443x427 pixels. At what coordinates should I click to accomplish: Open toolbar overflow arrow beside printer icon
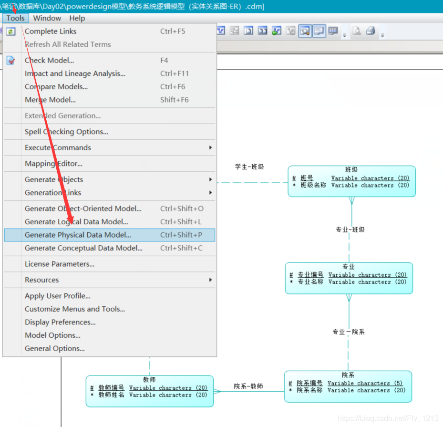pyautogui.click(x=382, y=36)
